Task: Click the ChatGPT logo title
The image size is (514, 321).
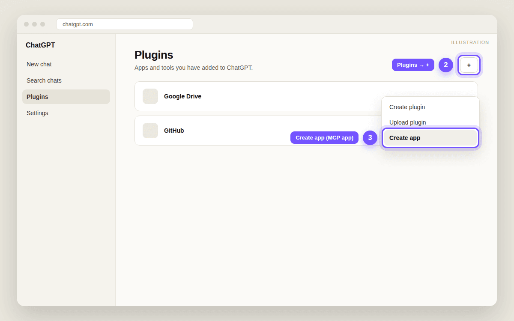Action: click(40, 45)
